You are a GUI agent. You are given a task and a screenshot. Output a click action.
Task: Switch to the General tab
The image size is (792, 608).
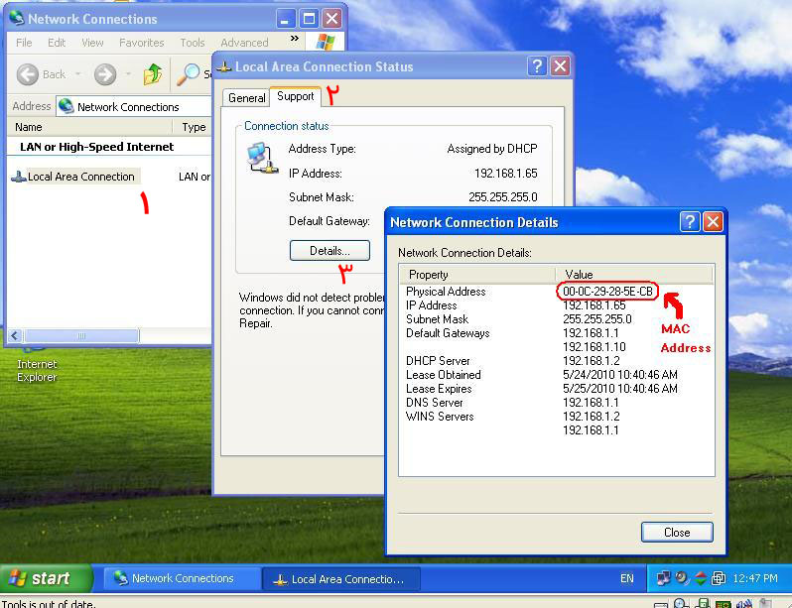[x=246, y=98]
